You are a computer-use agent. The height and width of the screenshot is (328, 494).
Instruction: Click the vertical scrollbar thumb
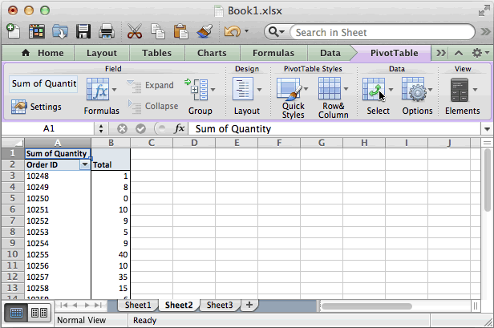(x=487, y=181)
